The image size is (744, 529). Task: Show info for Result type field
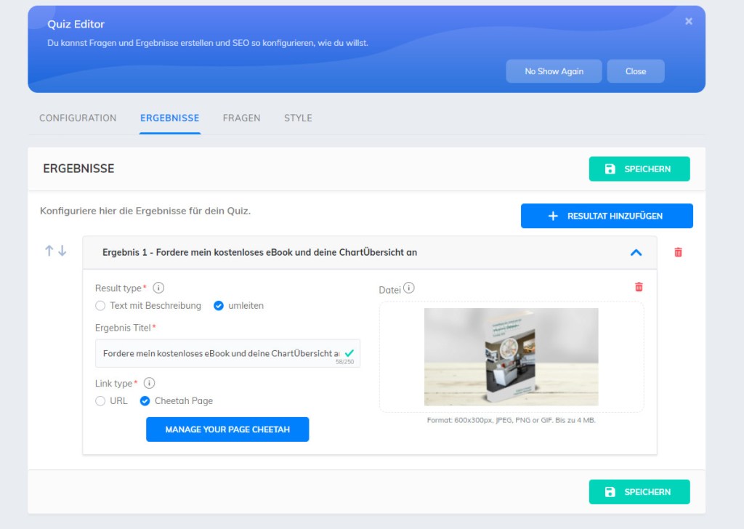point(158,288)
